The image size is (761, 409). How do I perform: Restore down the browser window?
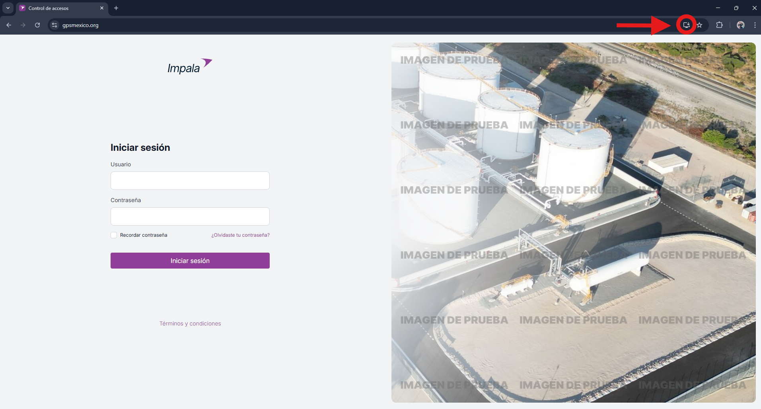(736, 8)
